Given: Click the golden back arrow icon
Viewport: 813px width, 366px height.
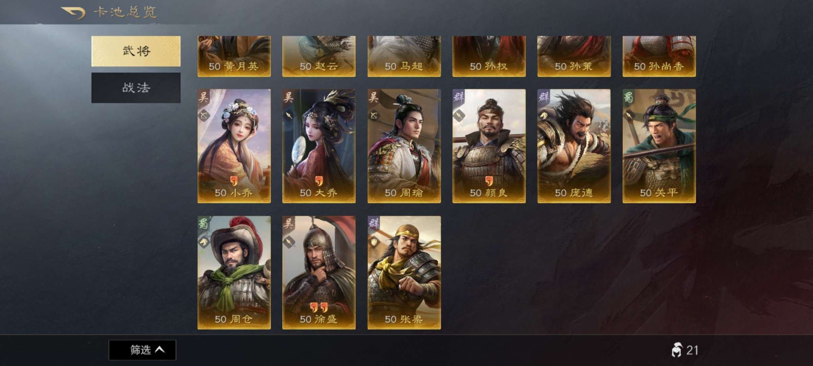Looking at the screenshot, I should click(x=72, y=13).
